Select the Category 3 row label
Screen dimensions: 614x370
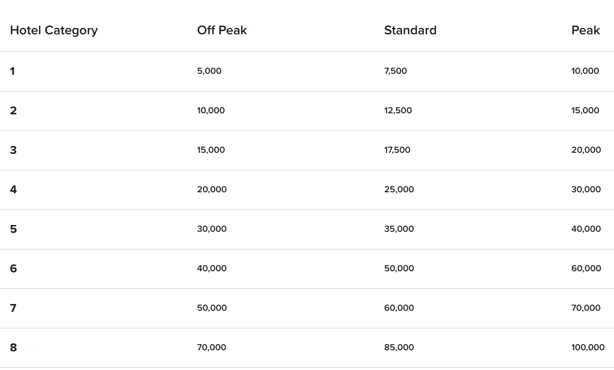coord(13,150)
